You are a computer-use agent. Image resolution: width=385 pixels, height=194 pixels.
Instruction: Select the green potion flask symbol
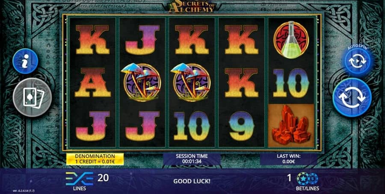coord(291,39)
